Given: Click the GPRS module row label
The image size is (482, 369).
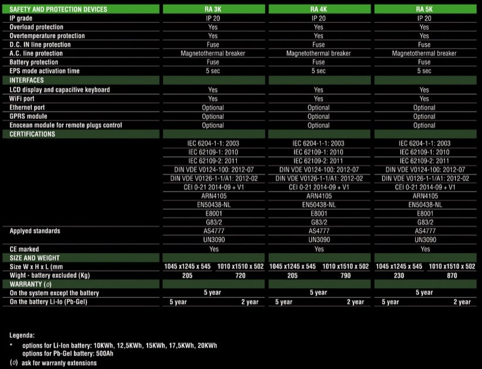Looking at the screenshot, I should pos(28,117).
